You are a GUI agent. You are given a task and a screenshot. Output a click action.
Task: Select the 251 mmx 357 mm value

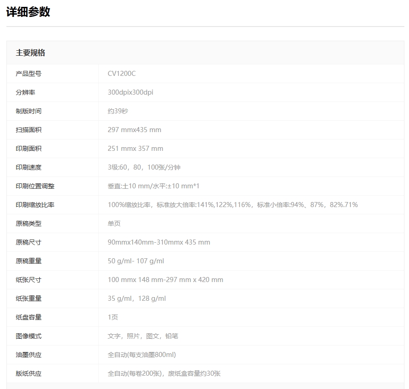point(135,149)
